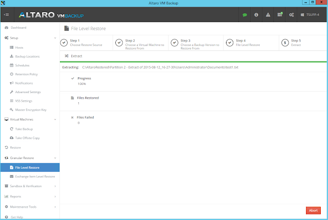This screenshot has width=328, height=220.
Task: Open Hosts under Setup
Action: coord(19,48)
